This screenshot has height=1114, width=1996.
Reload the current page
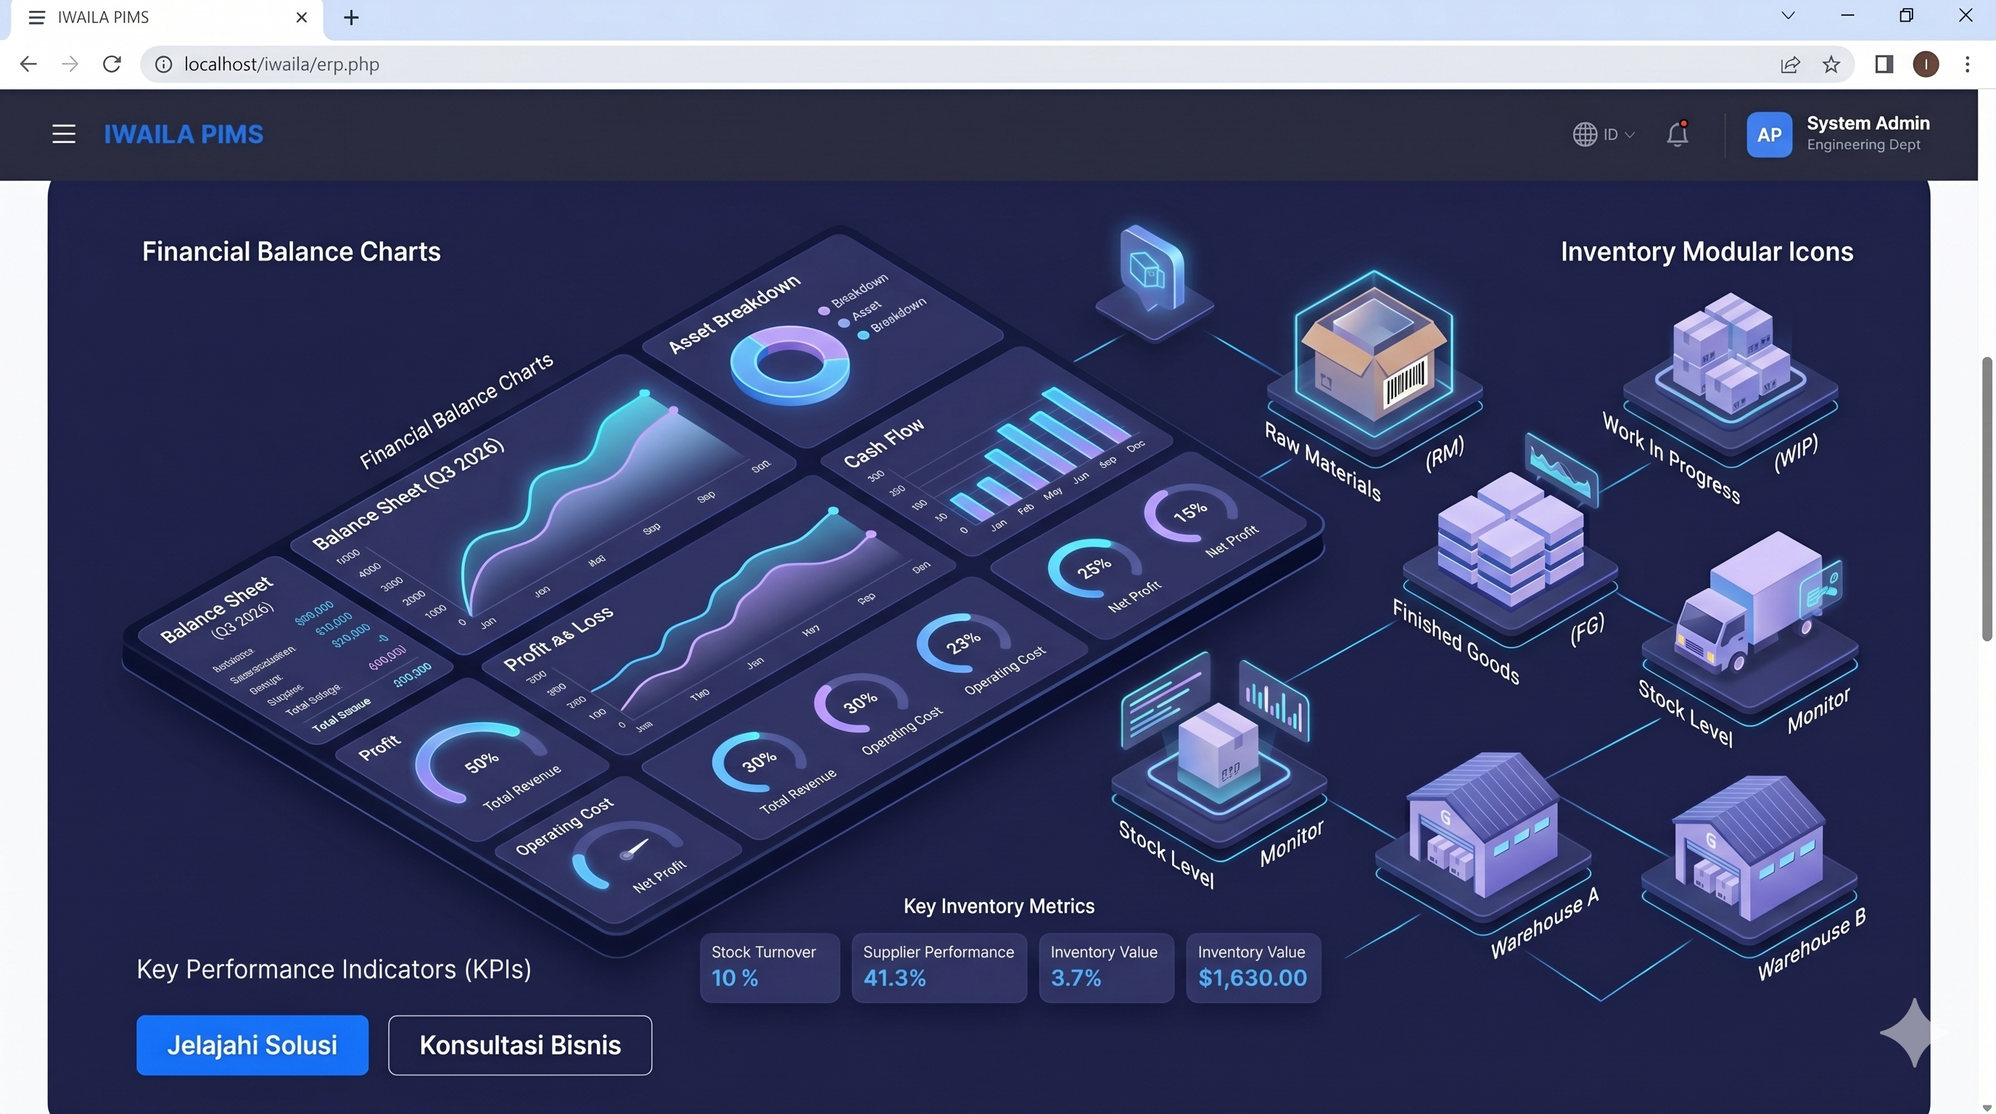(x=112, y=64)
